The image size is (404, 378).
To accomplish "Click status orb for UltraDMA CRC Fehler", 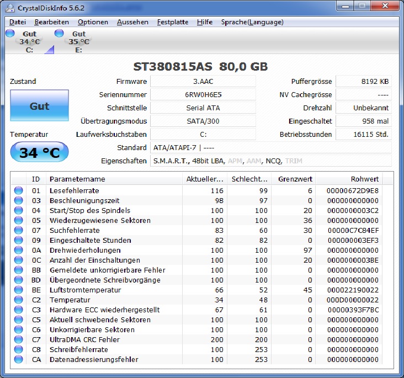I will click(18, 339).
